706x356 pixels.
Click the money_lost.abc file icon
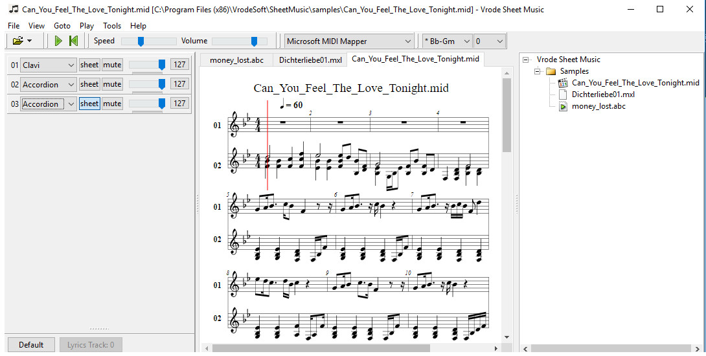[563, 106]
